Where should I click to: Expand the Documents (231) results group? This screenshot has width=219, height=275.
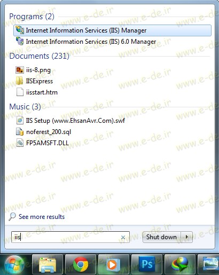[39, 56]
